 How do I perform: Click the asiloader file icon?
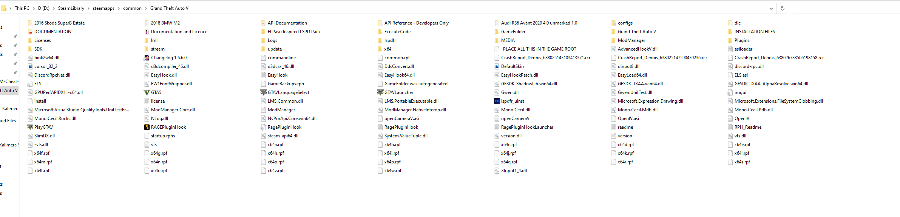click(730, 49)
